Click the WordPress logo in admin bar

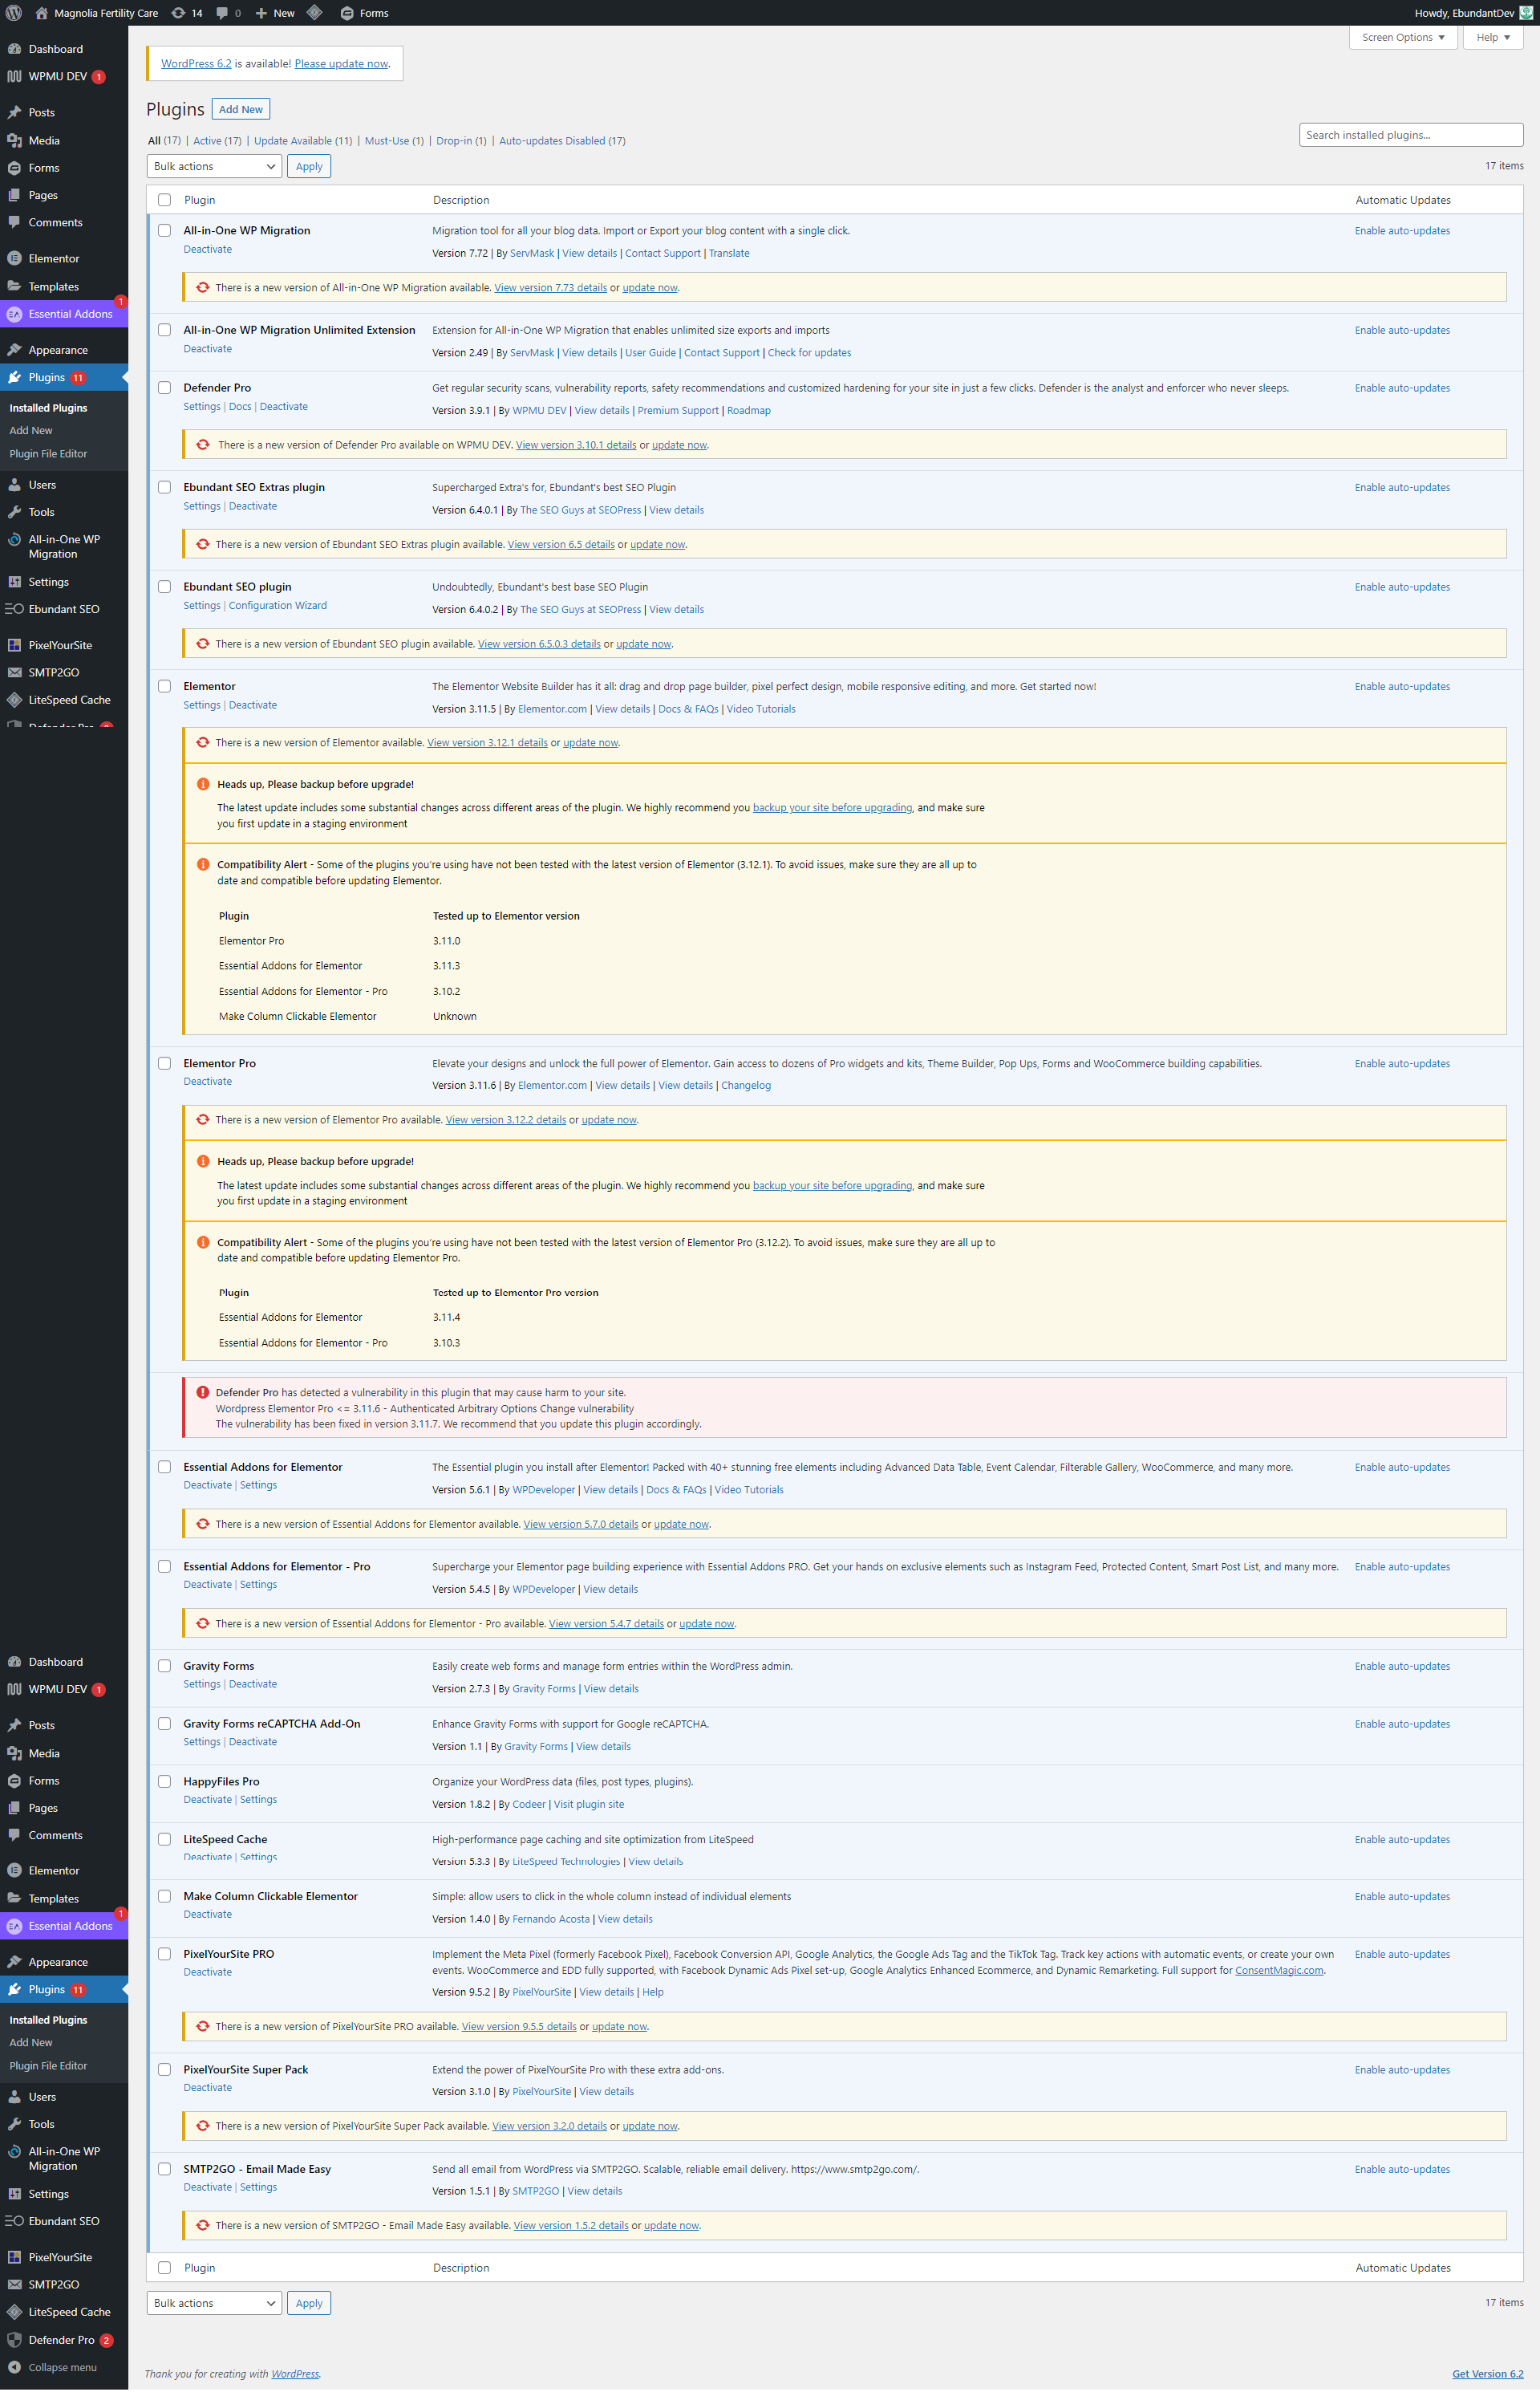(x=14, y=13)
